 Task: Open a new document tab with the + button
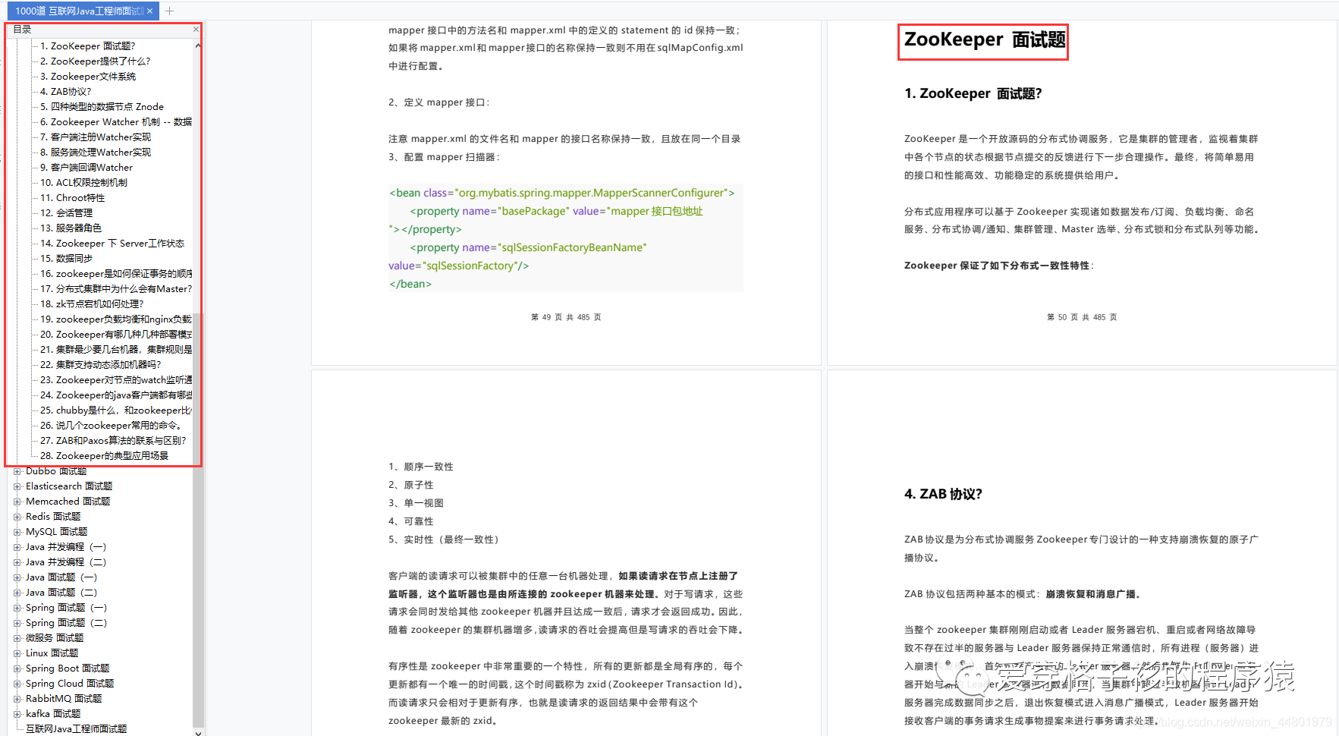point(168,11)
